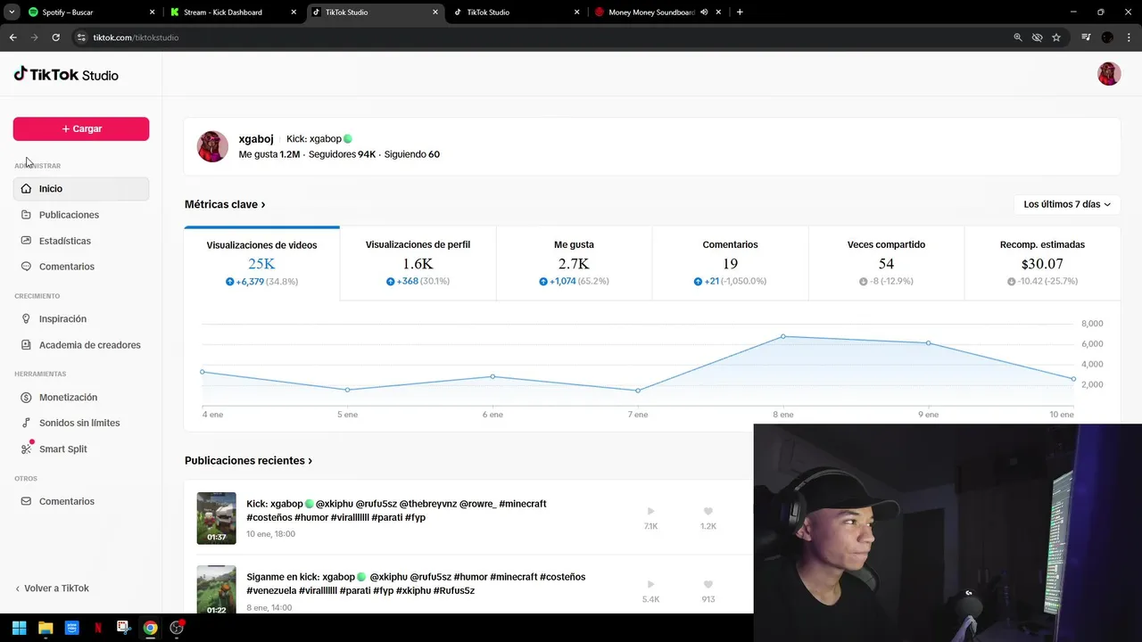Switch to Stream - Kick Dashboard tab
The width and height of the screenshot is (1142, 642).
pos(233,12)
